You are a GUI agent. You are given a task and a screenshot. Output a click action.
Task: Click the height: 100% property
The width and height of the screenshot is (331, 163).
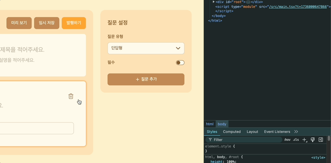click(223, 162)
